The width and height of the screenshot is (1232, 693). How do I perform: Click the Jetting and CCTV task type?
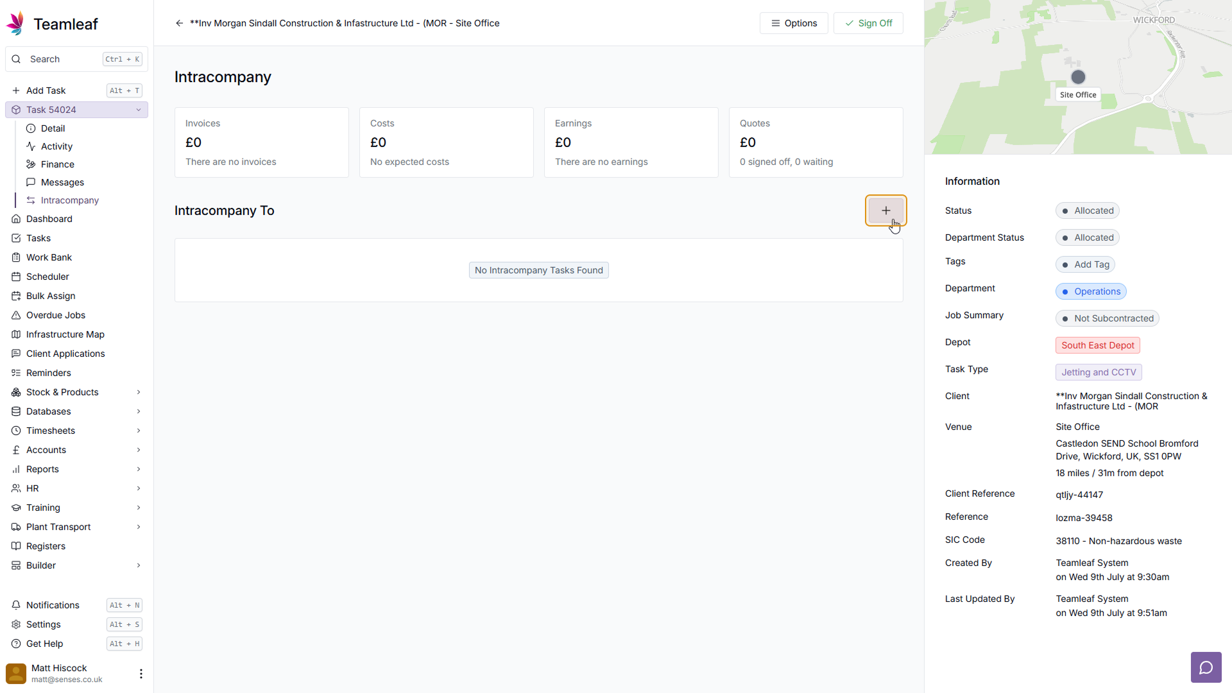coord(1099,372)
